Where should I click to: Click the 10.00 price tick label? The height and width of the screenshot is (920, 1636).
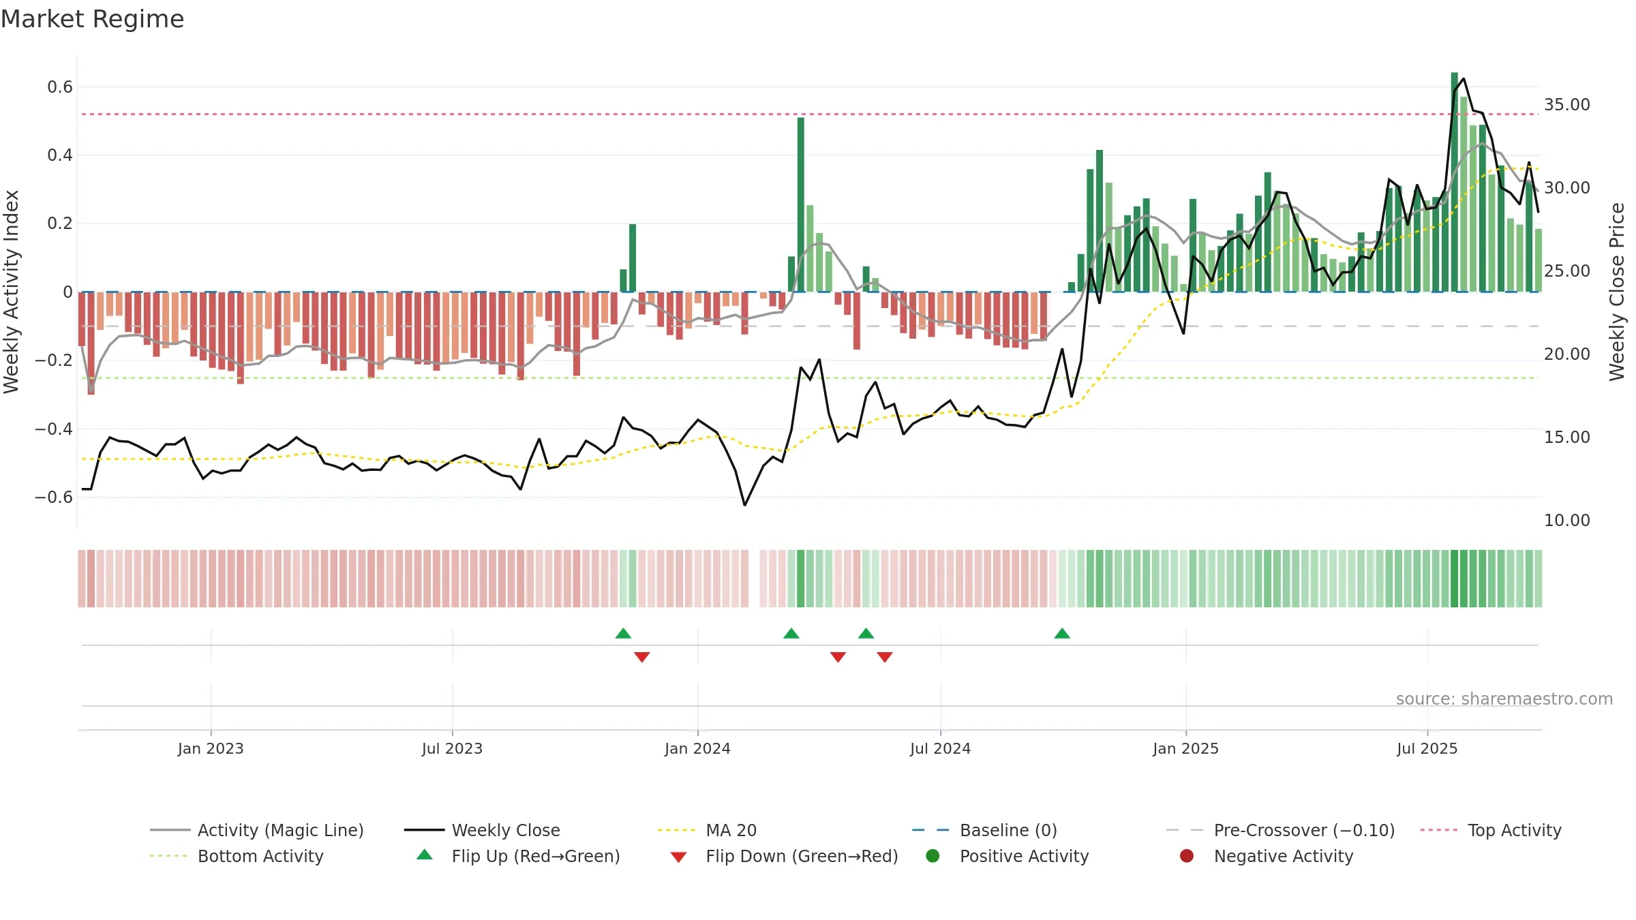1566,520
